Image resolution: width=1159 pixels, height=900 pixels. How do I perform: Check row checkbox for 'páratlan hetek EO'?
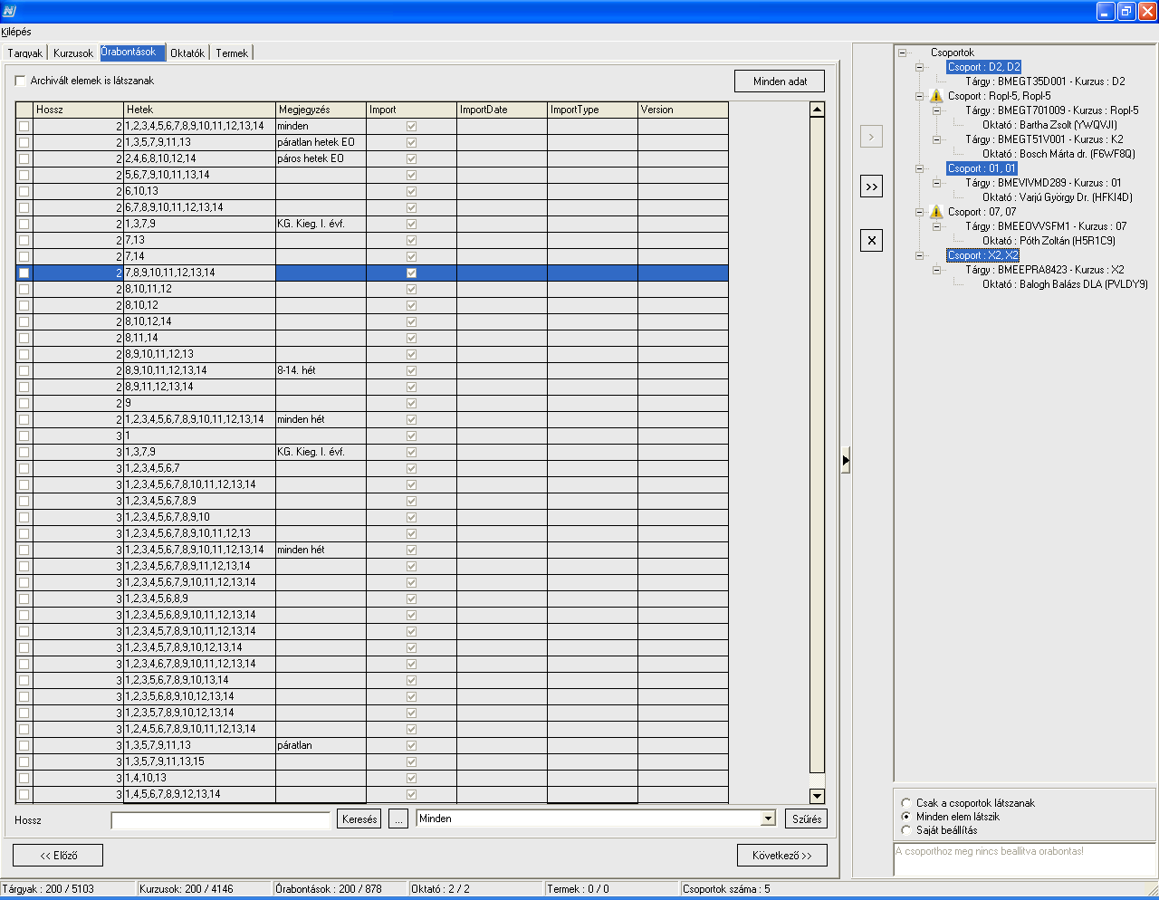tap(24, 142)
